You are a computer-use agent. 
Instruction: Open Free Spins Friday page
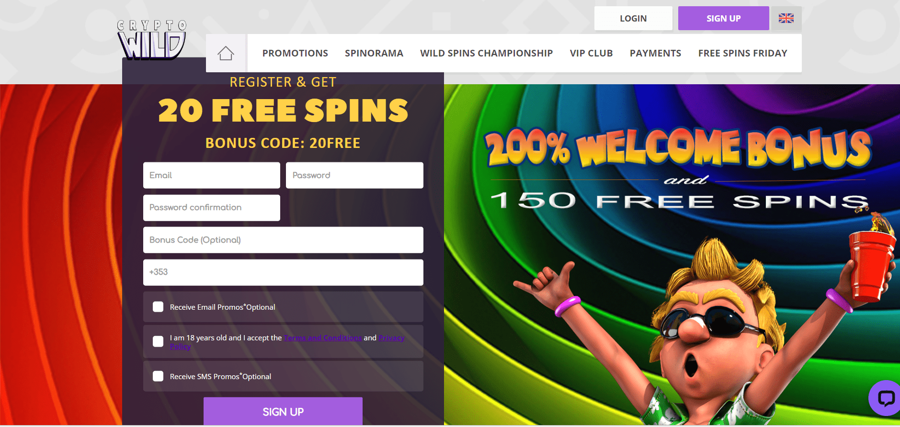pyautogui.click(x=743, y=53)
